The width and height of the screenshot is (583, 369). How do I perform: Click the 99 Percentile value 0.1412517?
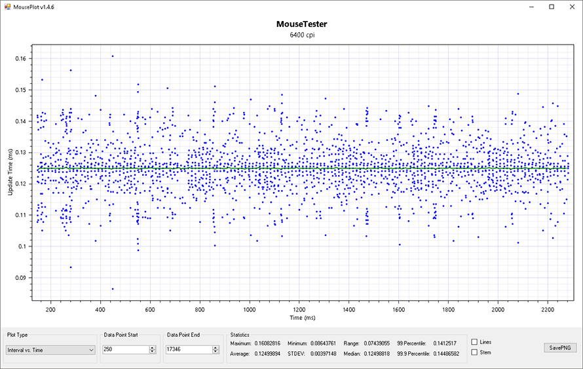coord(445,343)
